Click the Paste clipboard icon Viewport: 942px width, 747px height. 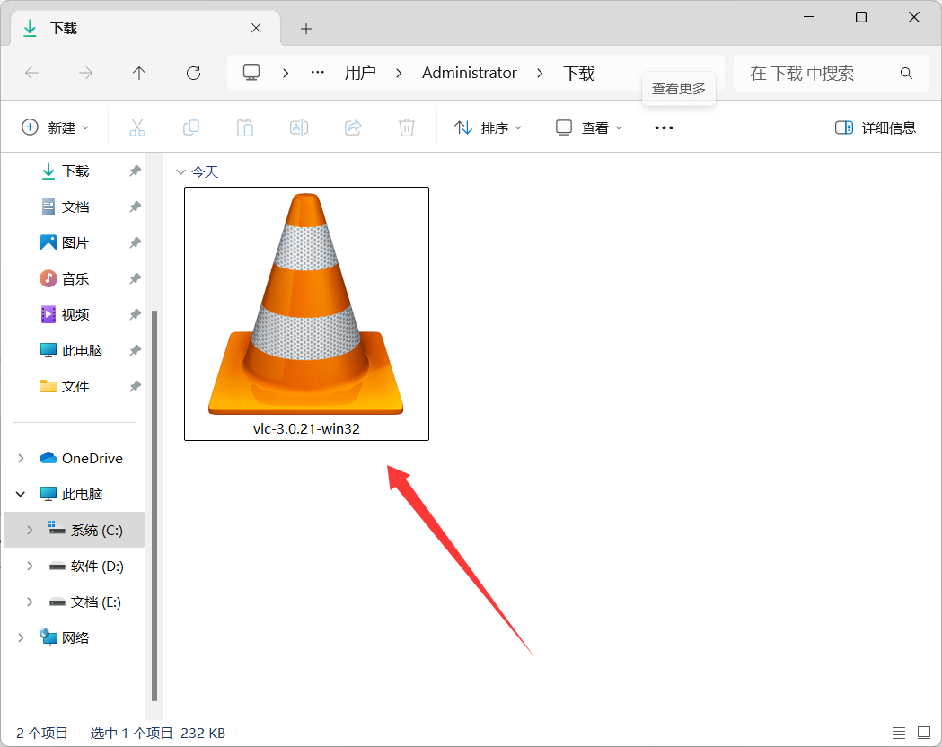pos(245,127)
